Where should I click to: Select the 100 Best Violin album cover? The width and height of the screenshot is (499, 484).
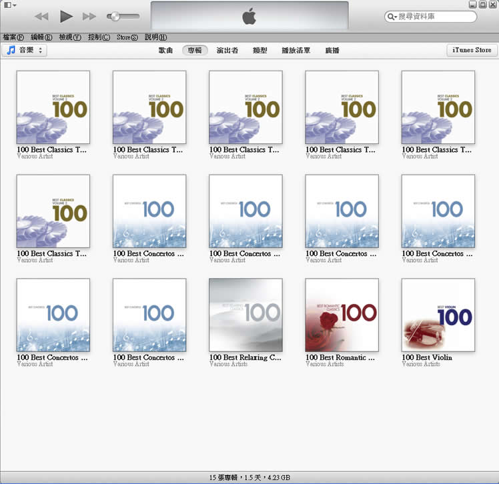point(438,315)
